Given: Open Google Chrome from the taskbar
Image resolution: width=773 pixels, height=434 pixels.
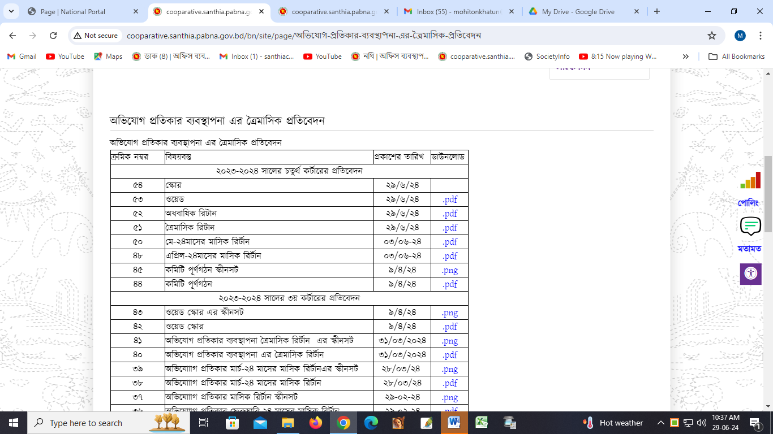Looking at the screenshot, I should [x=343, y=423].
